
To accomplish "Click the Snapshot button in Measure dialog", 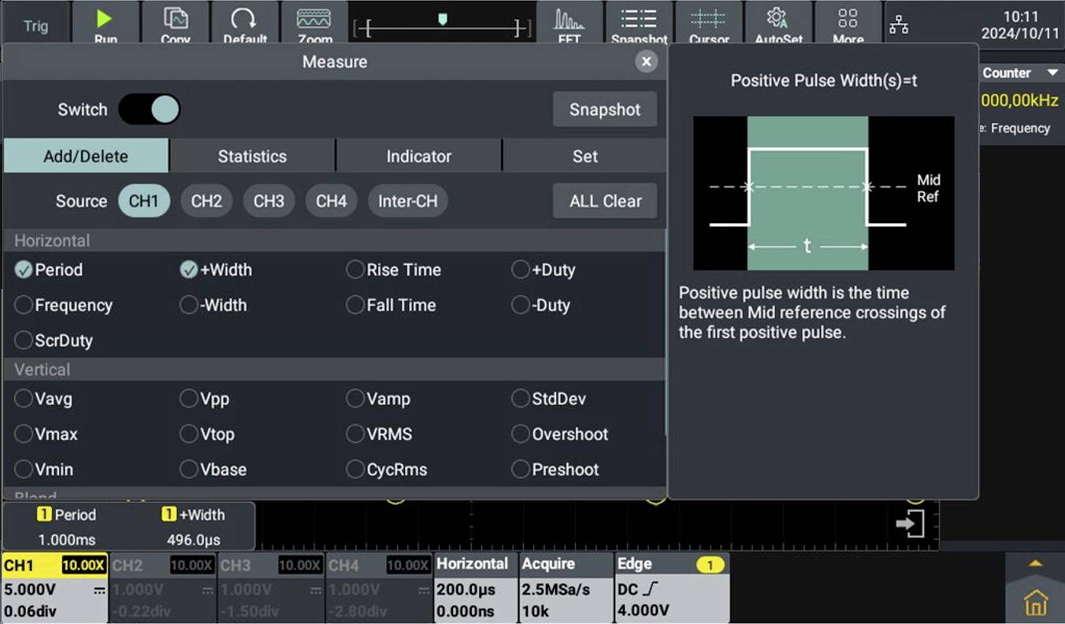I will tap(605, 110).
